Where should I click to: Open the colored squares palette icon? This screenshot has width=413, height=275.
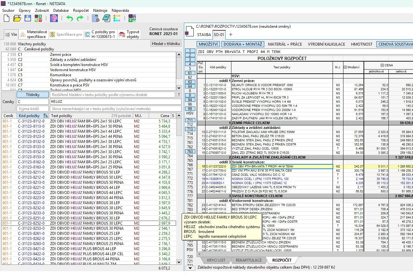click(117, 18)
